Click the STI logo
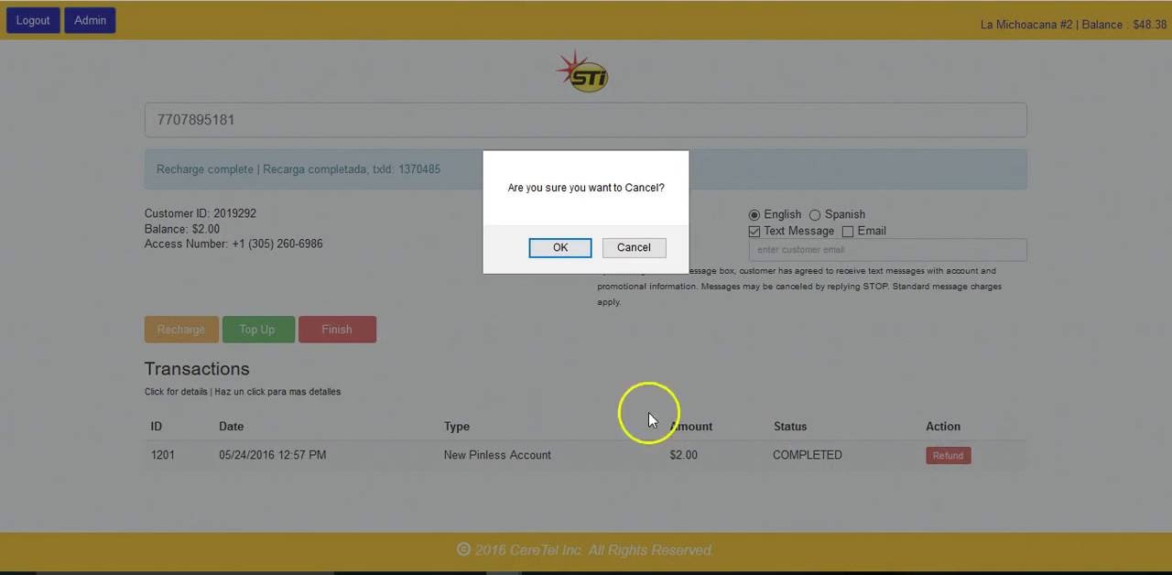Screen dimensions: 1172x575 pos(582,71)
